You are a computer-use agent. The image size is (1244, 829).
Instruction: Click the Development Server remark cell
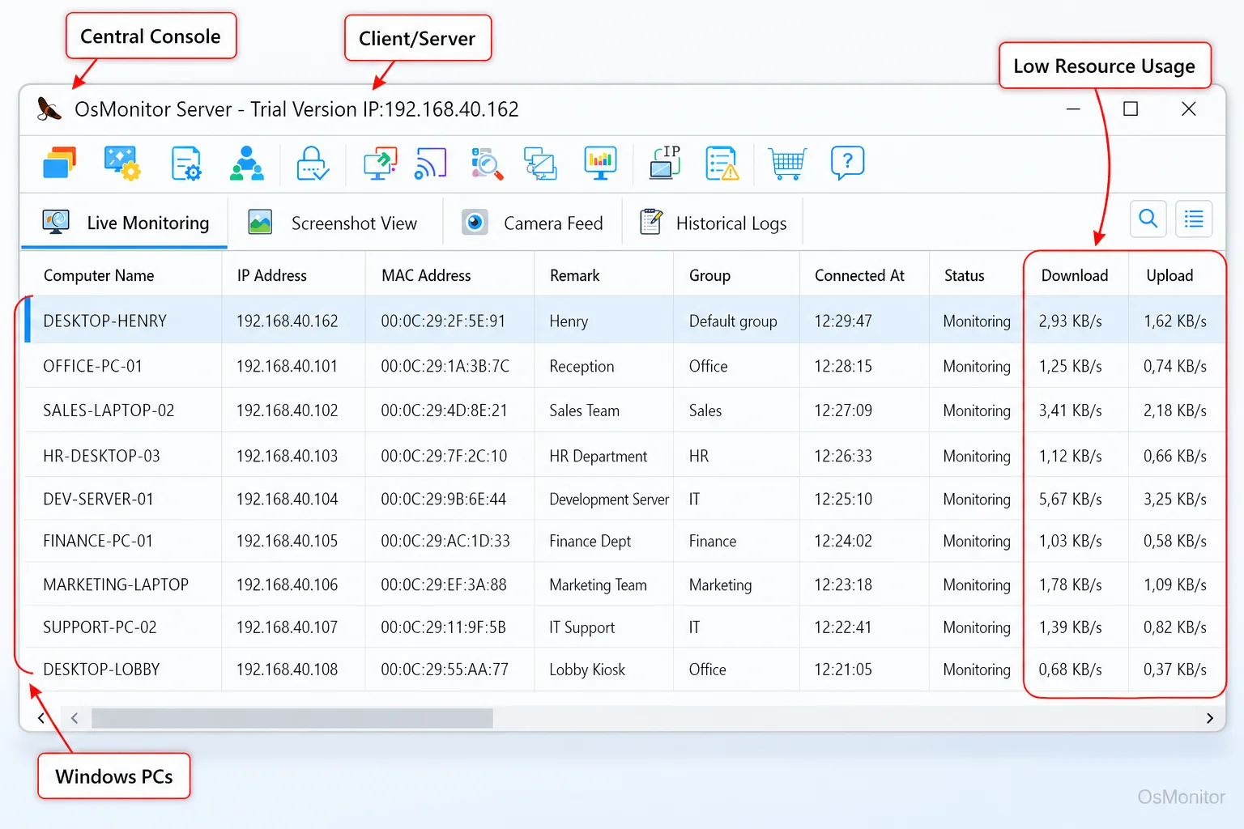point(609,499)
